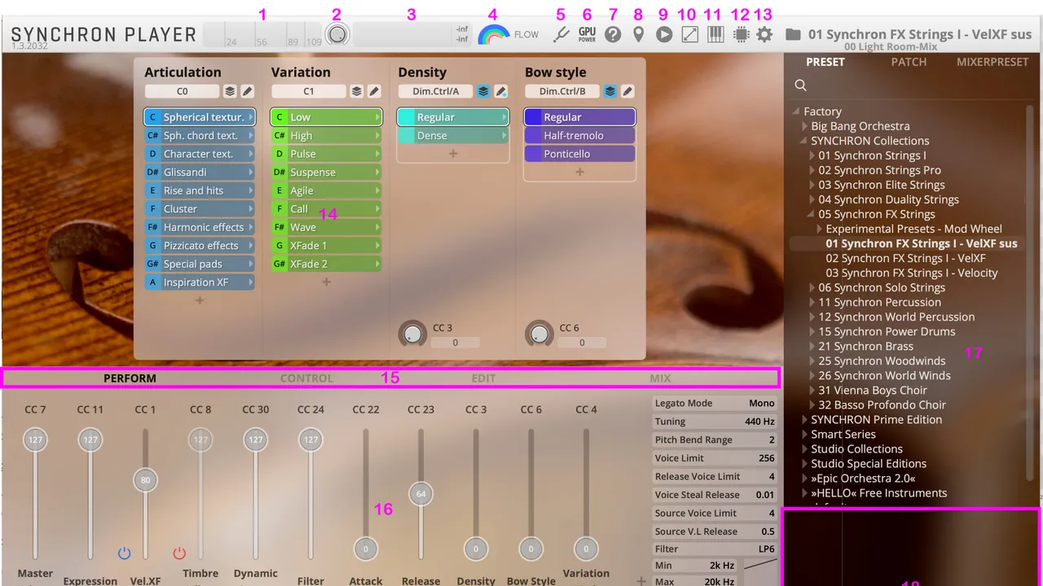Switch to the CONTROL tab

point(306,378)
